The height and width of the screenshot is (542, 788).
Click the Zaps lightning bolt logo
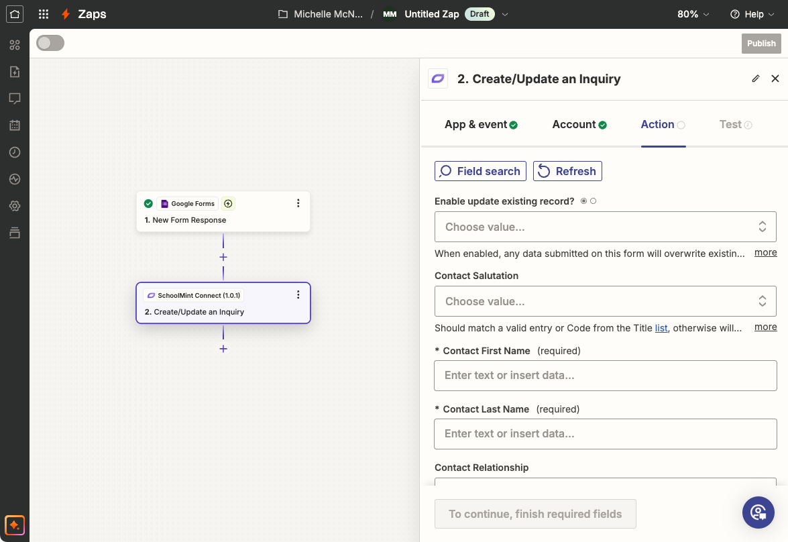pyautogui.click(x=66, y=14)
